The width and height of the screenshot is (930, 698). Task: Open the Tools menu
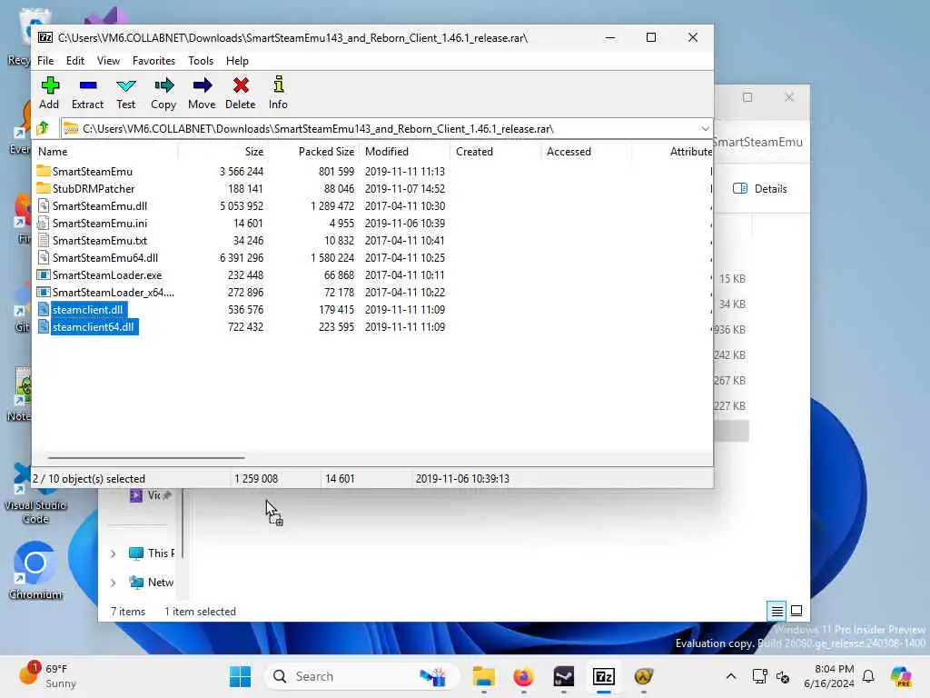pos(201,61)
